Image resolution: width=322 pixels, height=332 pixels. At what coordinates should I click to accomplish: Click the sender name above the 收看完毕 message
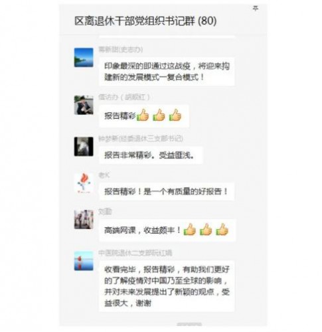(x=135, y=253)
